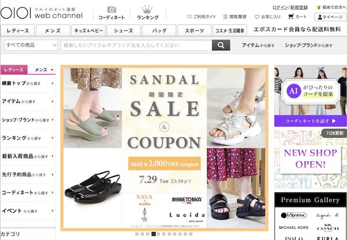Select the active carousel indicator dot
Viewport: 347px width, 240px height.
coord(153,234)
